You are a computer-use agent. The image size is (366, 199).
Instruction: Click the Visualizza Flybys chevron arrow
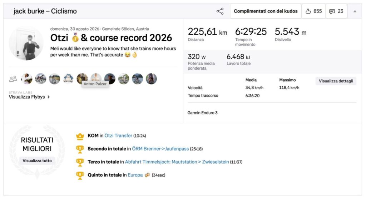[x=49, y=97]
